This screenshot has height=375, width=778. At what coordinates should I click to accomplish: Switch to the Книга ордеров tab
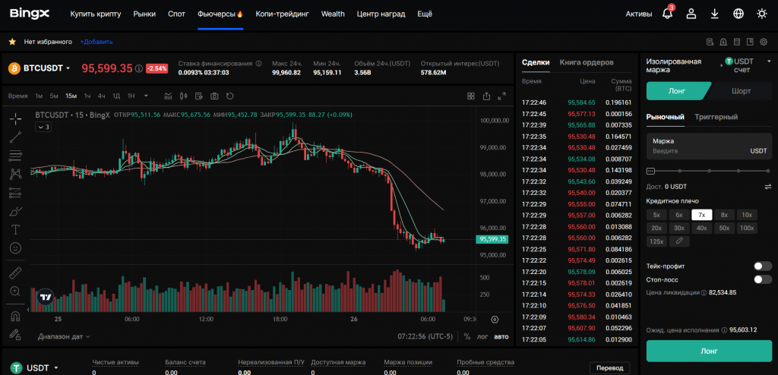click(586, 62)
